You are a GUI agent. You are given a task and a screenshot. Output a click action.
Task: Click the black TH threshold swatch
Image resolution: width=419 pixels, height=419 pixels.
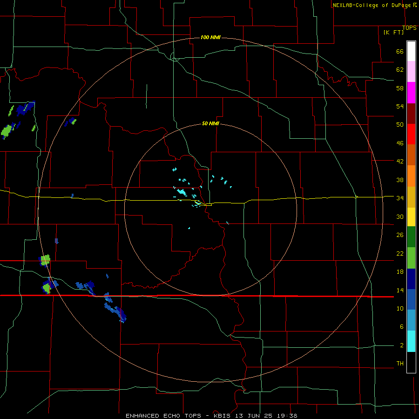click(x=411, y=362)
